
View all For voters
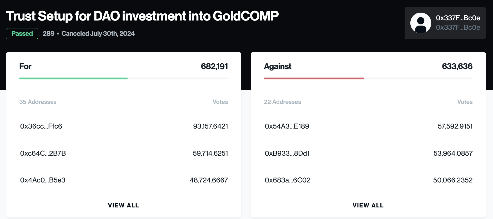(123, 205)
